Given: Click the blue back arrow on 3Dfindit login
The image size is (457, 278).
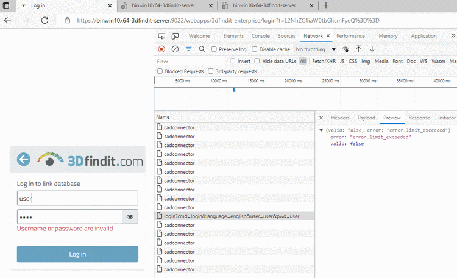Looking at the screenshot, I should [24, 159].
